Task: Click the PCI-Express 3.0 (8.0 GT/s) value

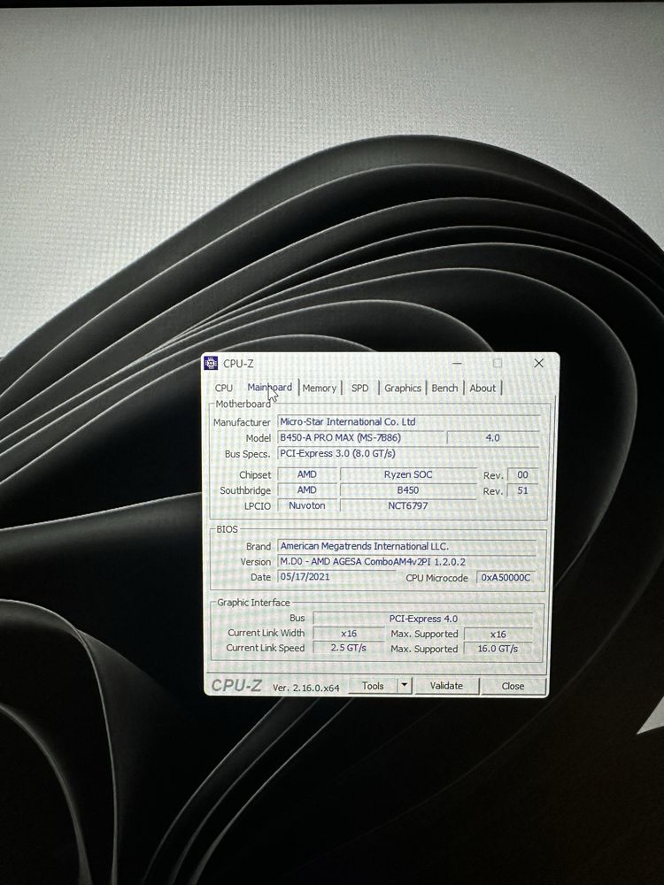Action: click(409, 453)
